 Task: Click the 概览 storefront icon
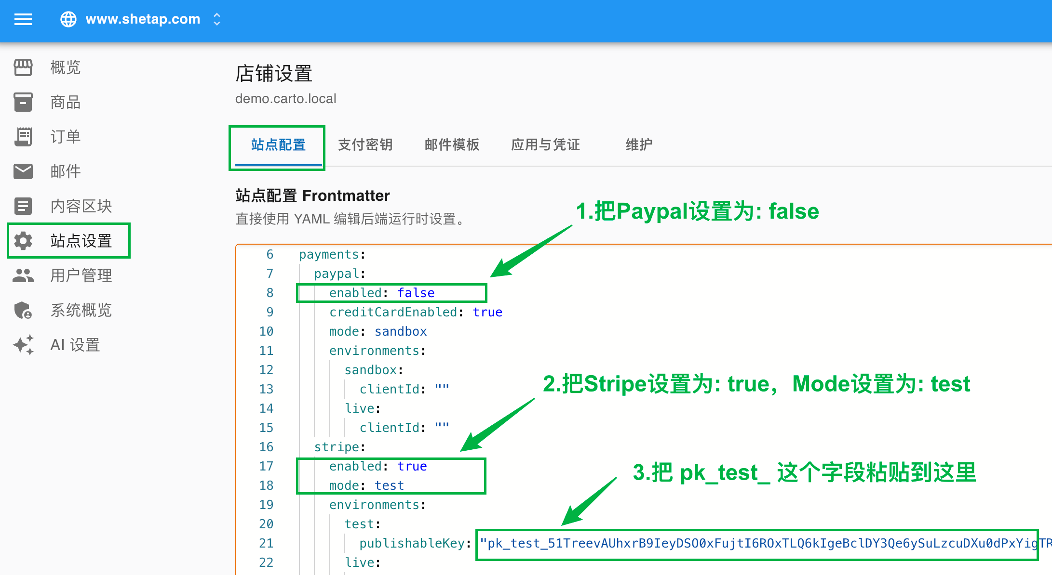pos(23,67)
